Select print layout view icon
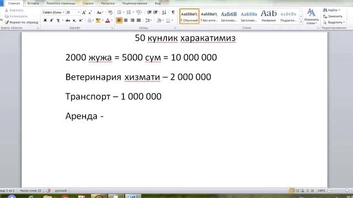The image size is (353, 198). click(292, 191)
